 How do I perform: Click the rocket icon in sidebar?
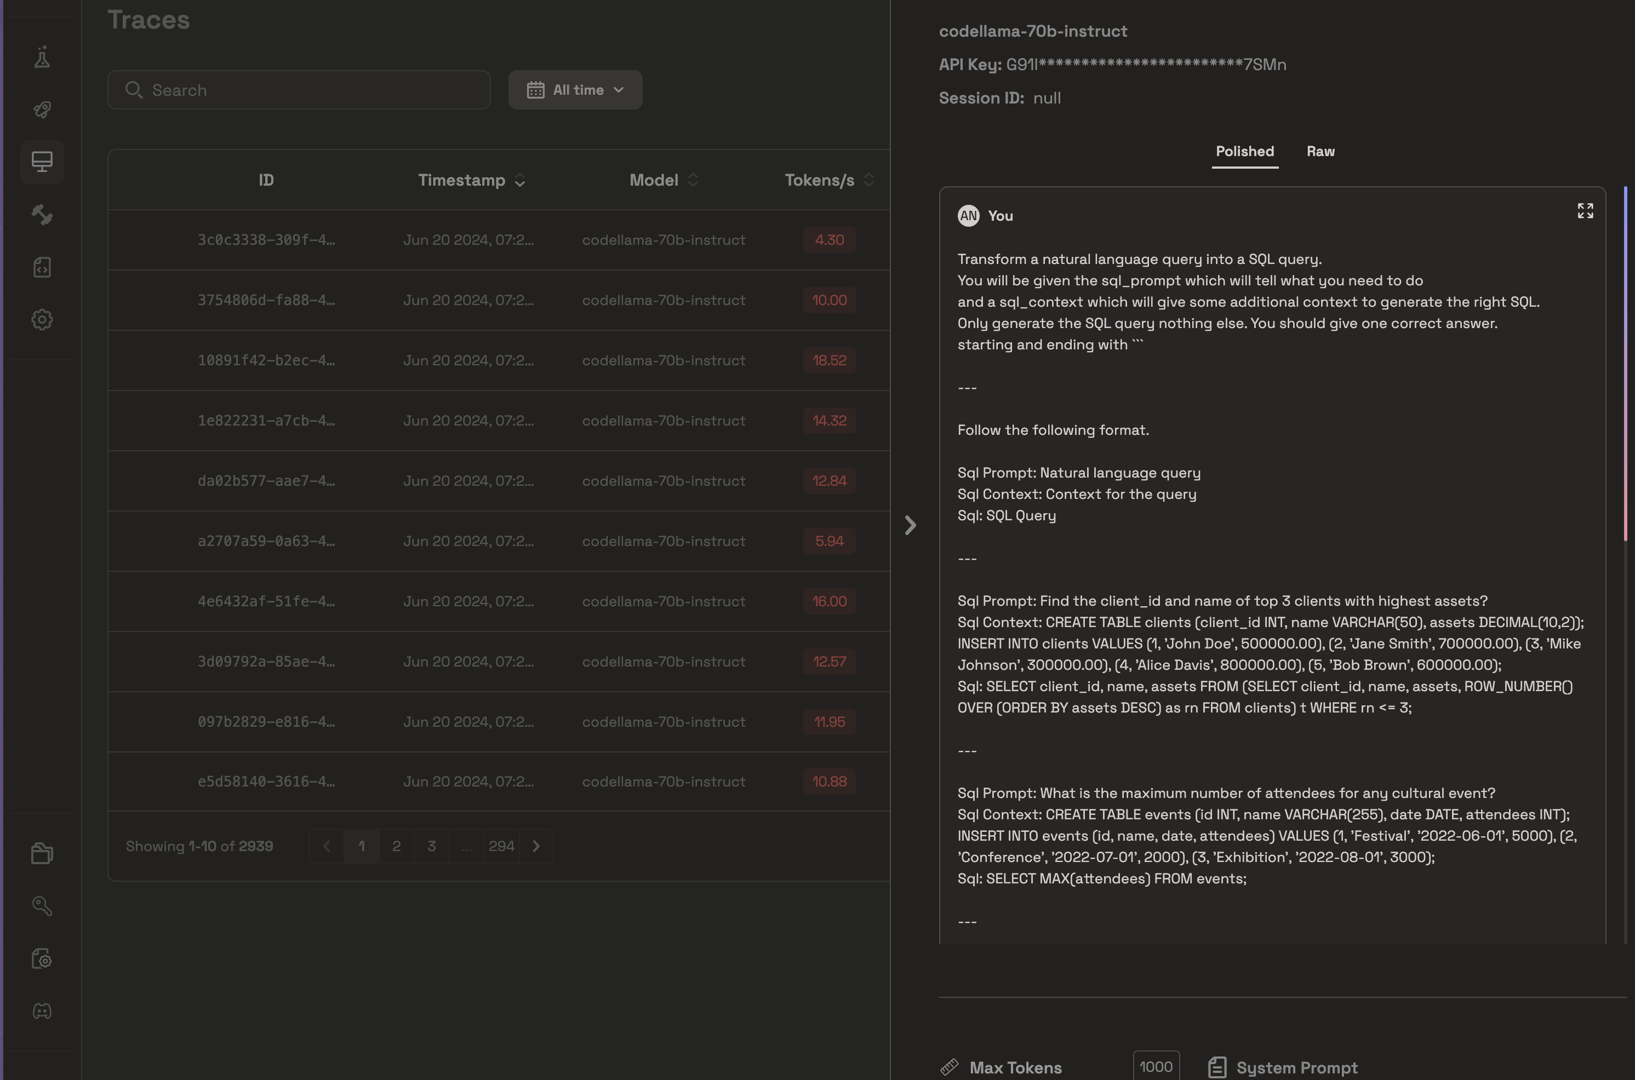click(42, 110)
